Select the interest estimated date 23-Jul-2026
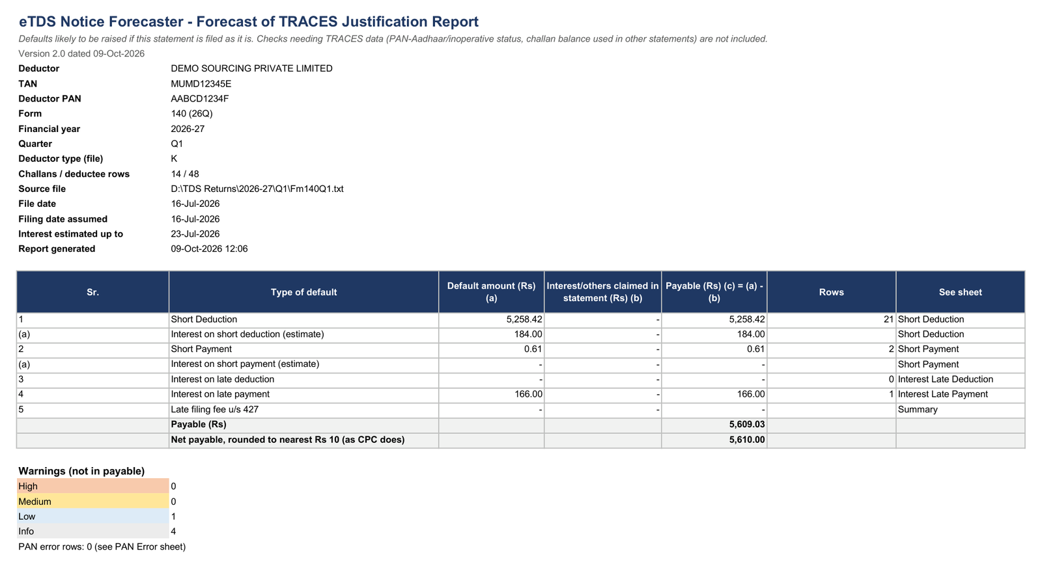This screenshot has height=562, width=1042. tap(195, 234)
